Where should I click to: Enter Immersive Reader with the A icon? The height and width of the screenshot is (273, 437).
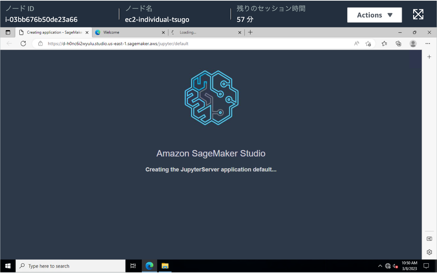356,43
